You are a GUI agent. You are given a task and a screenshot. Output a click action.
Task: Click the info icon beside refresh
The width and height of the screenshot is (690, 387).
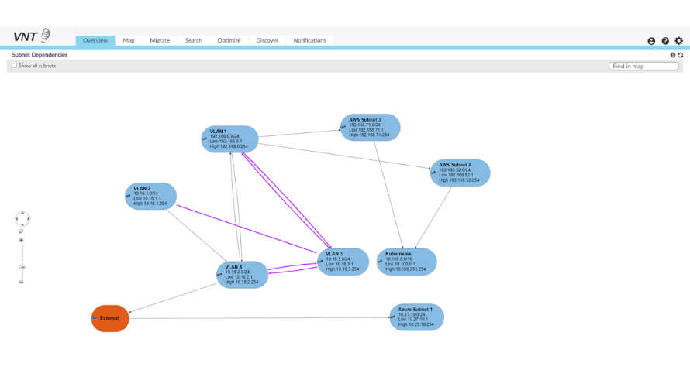click(x=672, y=55)
